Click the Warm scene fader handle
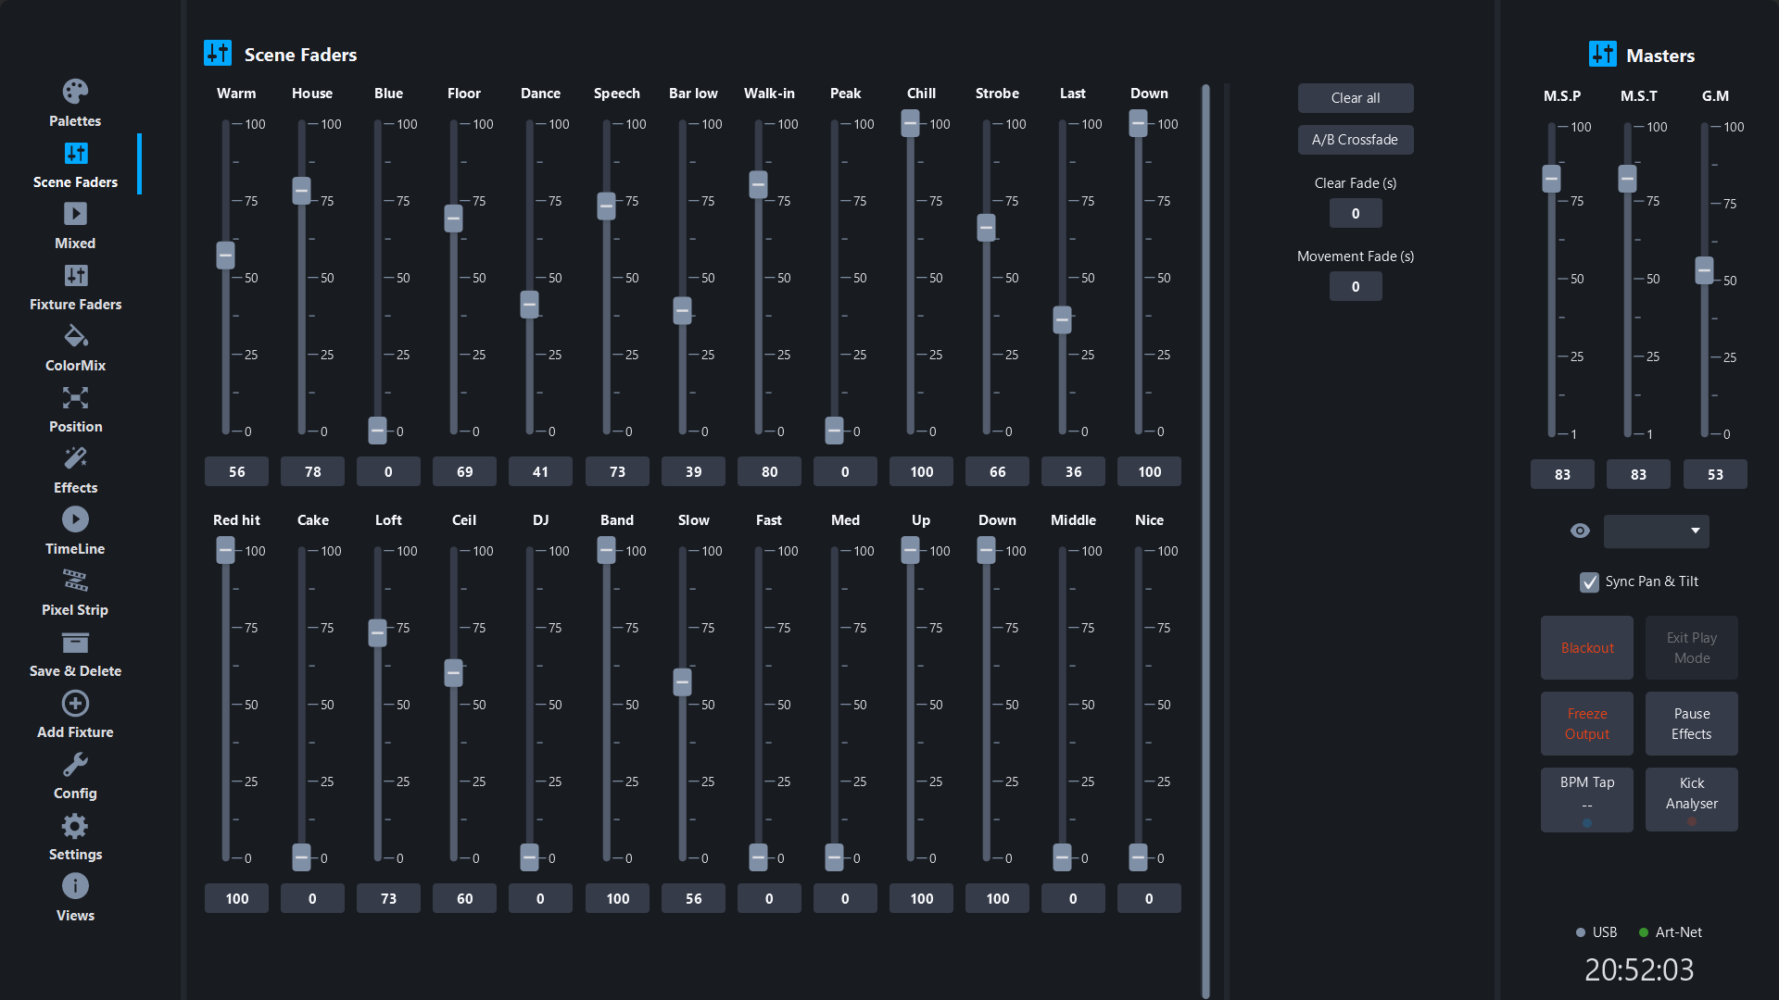The height and width of the screenshot is (1000, 1779). point(225,255)
